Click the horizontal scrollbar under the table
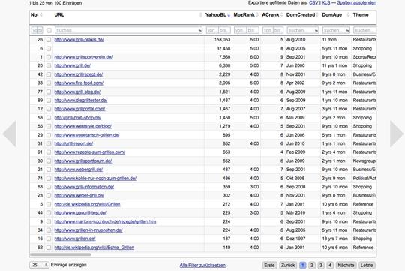This screenshot has width=405, height=271. [x=61, y=254]
